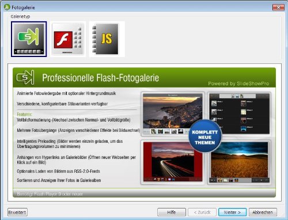Click the coastal city night theme preview

point(173,114)
